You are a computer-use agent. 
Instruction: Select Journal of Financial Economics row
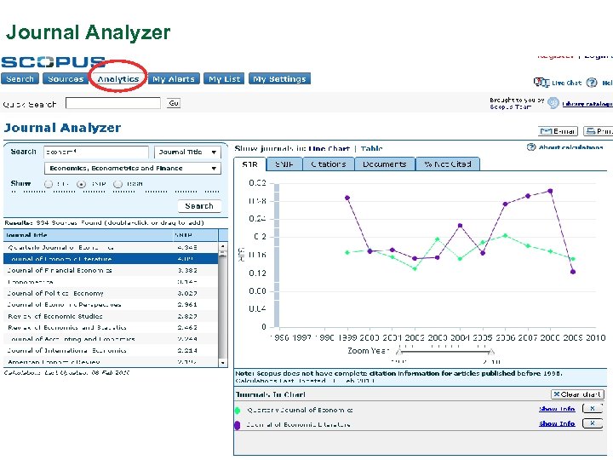click(x=111, y=270)
